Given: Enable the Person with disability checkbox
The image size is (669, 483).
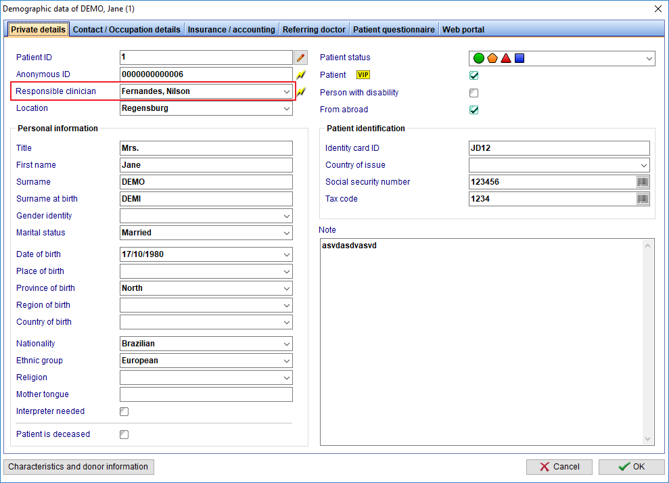Looking at the screenshot, I should click(474, 93).
